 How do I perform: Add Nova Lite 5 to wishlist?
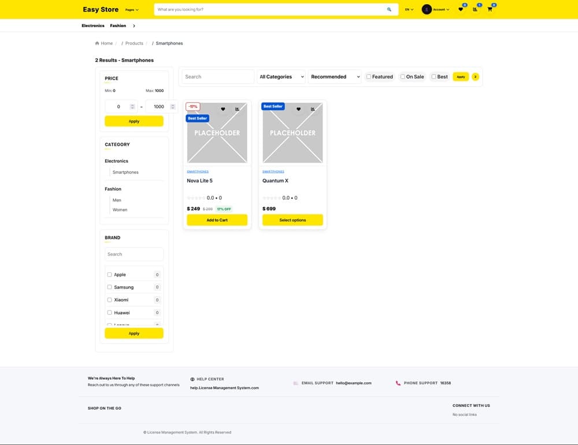223,109
